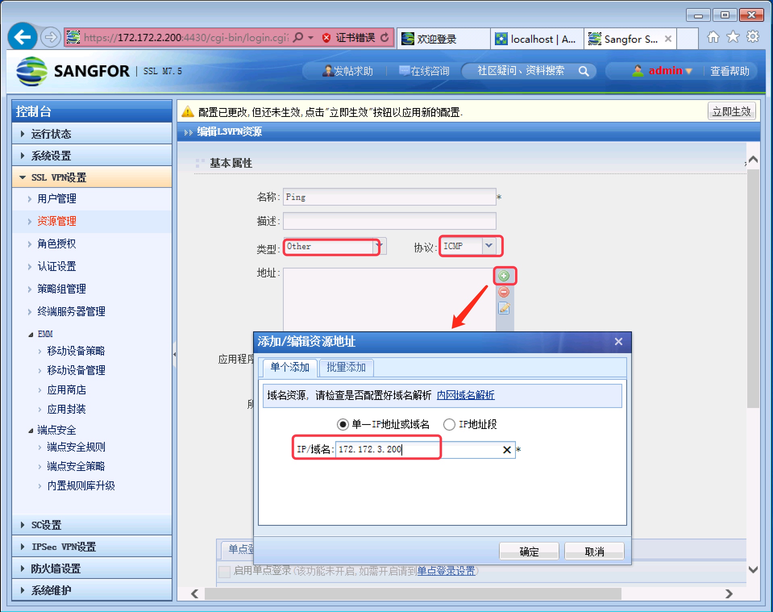
Task: Open 终端服务器管理 in the sidebar
Action: (x=71, y=311)
